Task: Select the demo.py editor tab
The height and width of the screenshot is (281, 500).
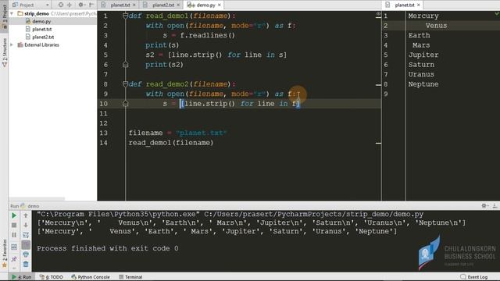Action: click(205, 5)
